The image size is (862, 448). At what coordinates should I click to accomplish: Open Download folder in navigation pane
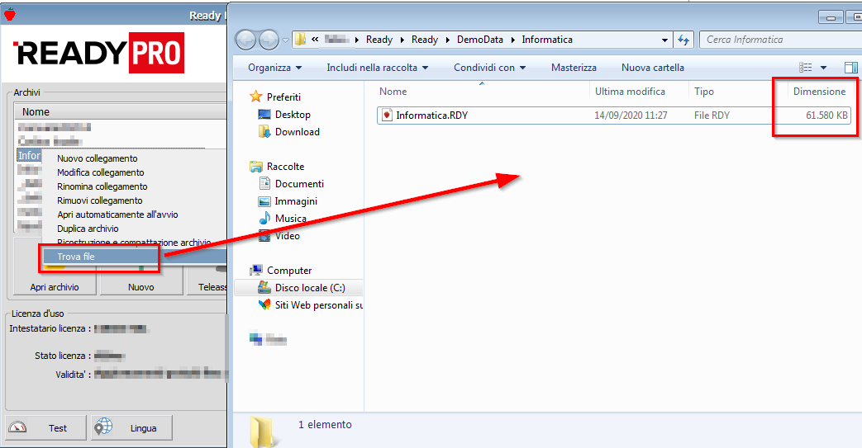click(x=298, y=132)
